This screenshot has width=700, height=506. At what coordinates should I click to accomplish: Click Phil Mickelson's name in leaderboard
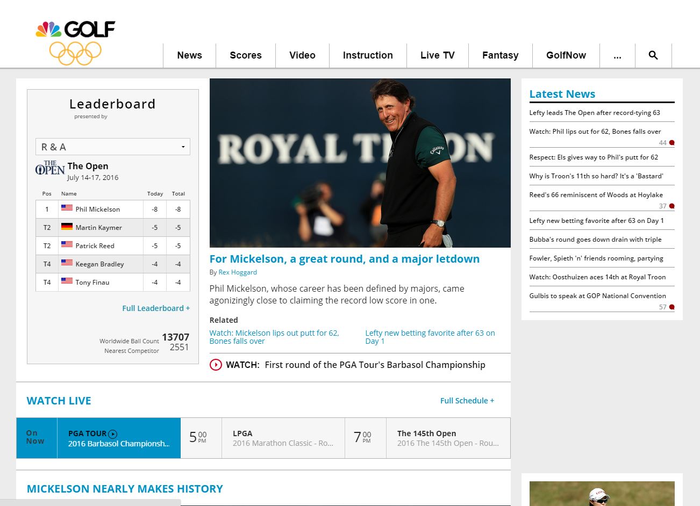click(x=98, y=209)
